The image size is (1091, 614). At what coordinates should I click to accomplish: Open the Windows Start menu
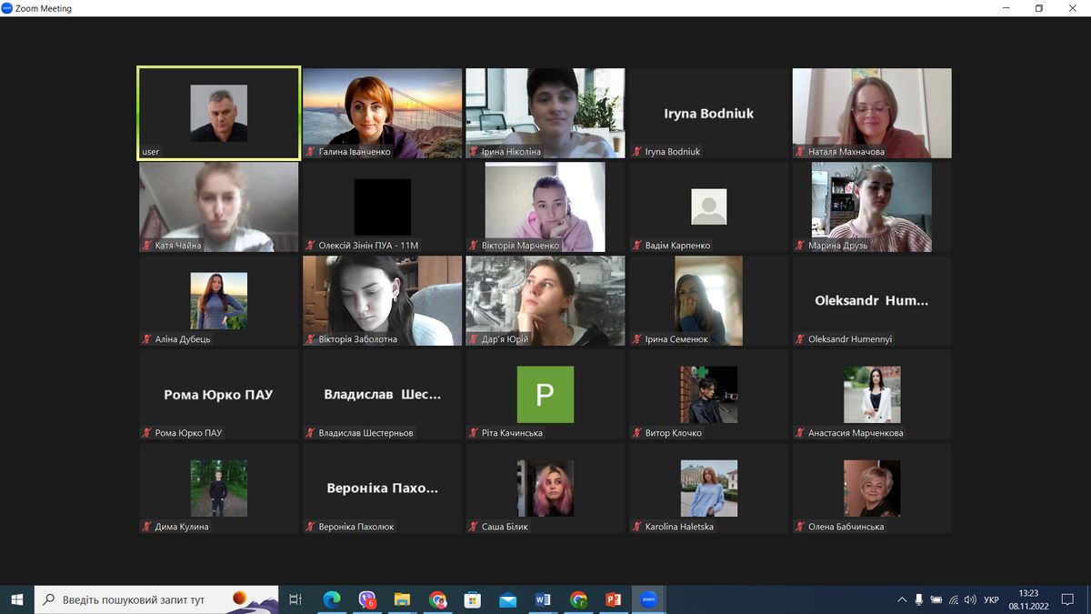17,599
